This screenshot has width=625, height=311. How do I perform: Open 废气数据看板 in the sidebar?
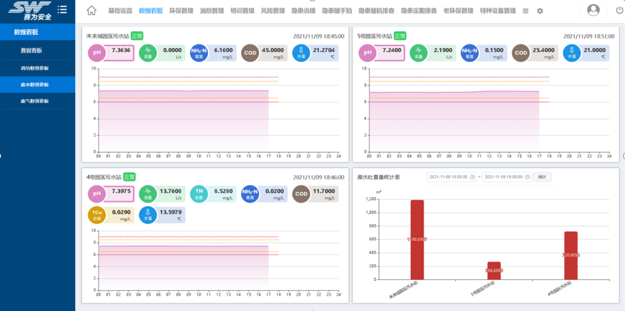point(34,101)
